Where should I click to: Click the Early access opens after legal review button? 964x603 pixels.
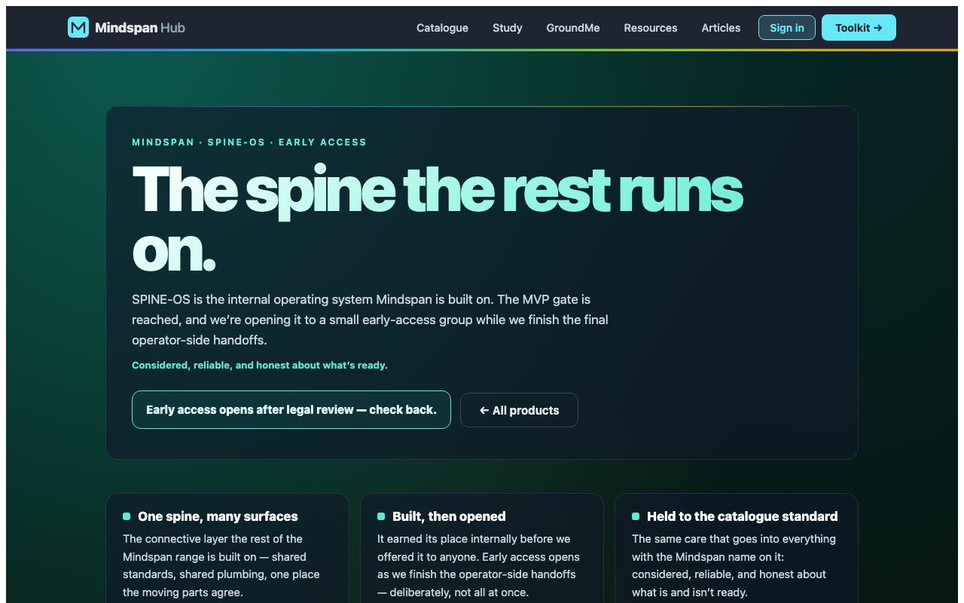coord(291,409)
